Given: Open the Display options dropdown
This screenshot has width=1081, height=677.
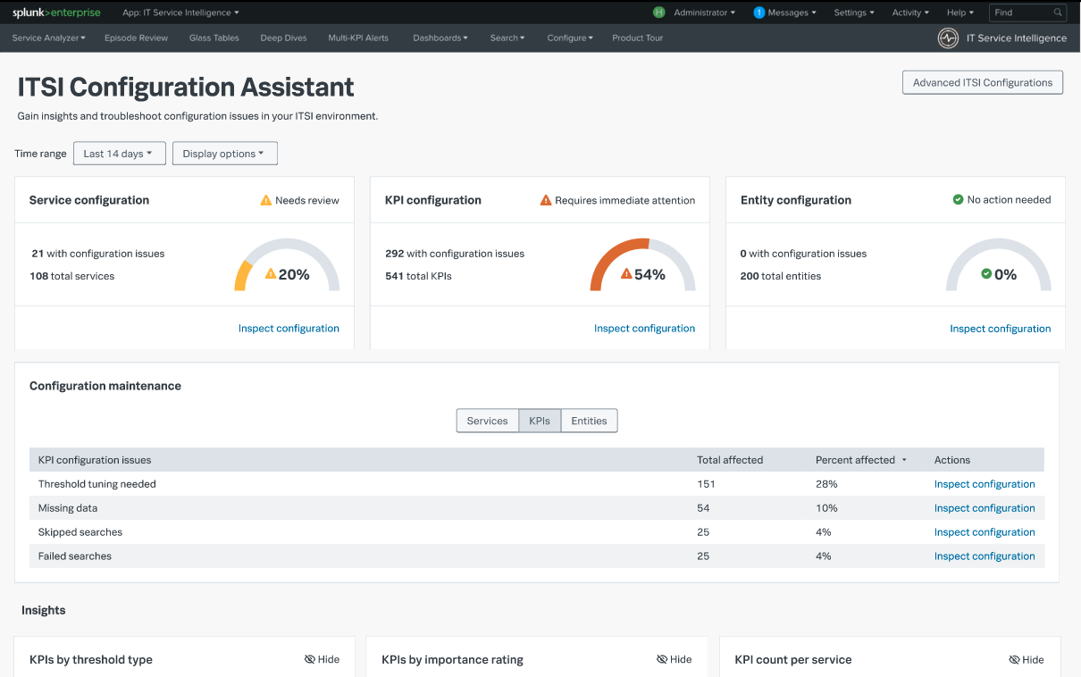Looking at the screenshot, I should (x=224, y=153).
